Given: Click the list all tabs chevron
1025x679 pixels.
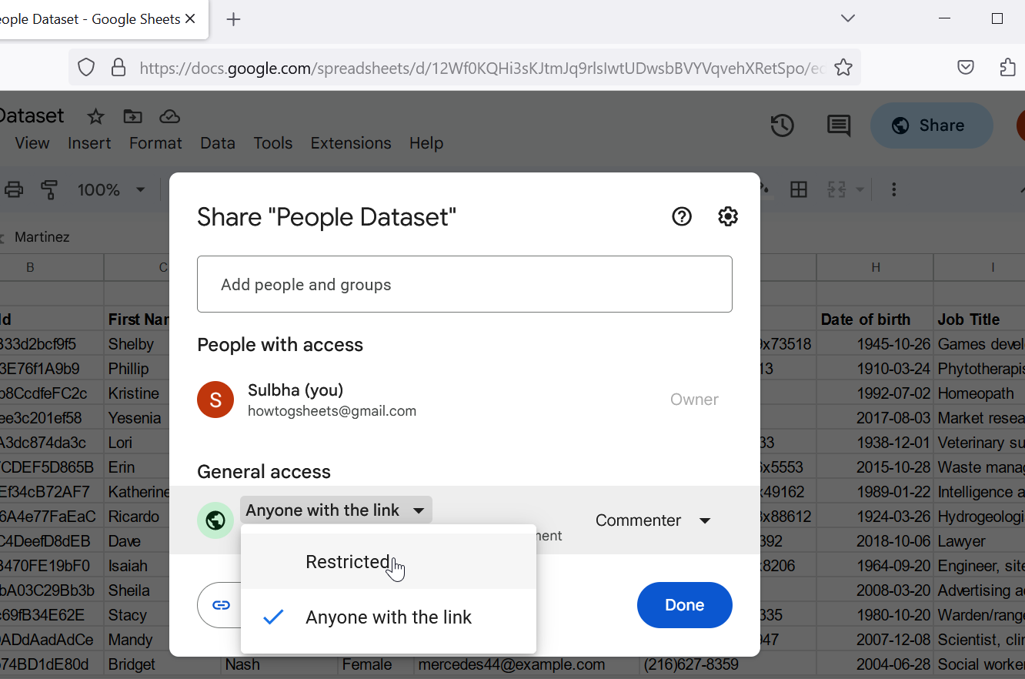Looking at the screenshot, I should click(848, 18).
